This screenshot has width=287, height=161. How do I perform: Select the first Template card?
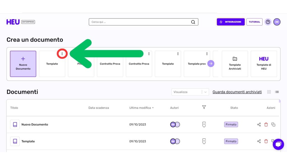52,64
